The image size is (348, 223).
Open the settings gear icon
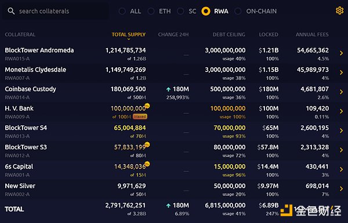tap(339, 10)
